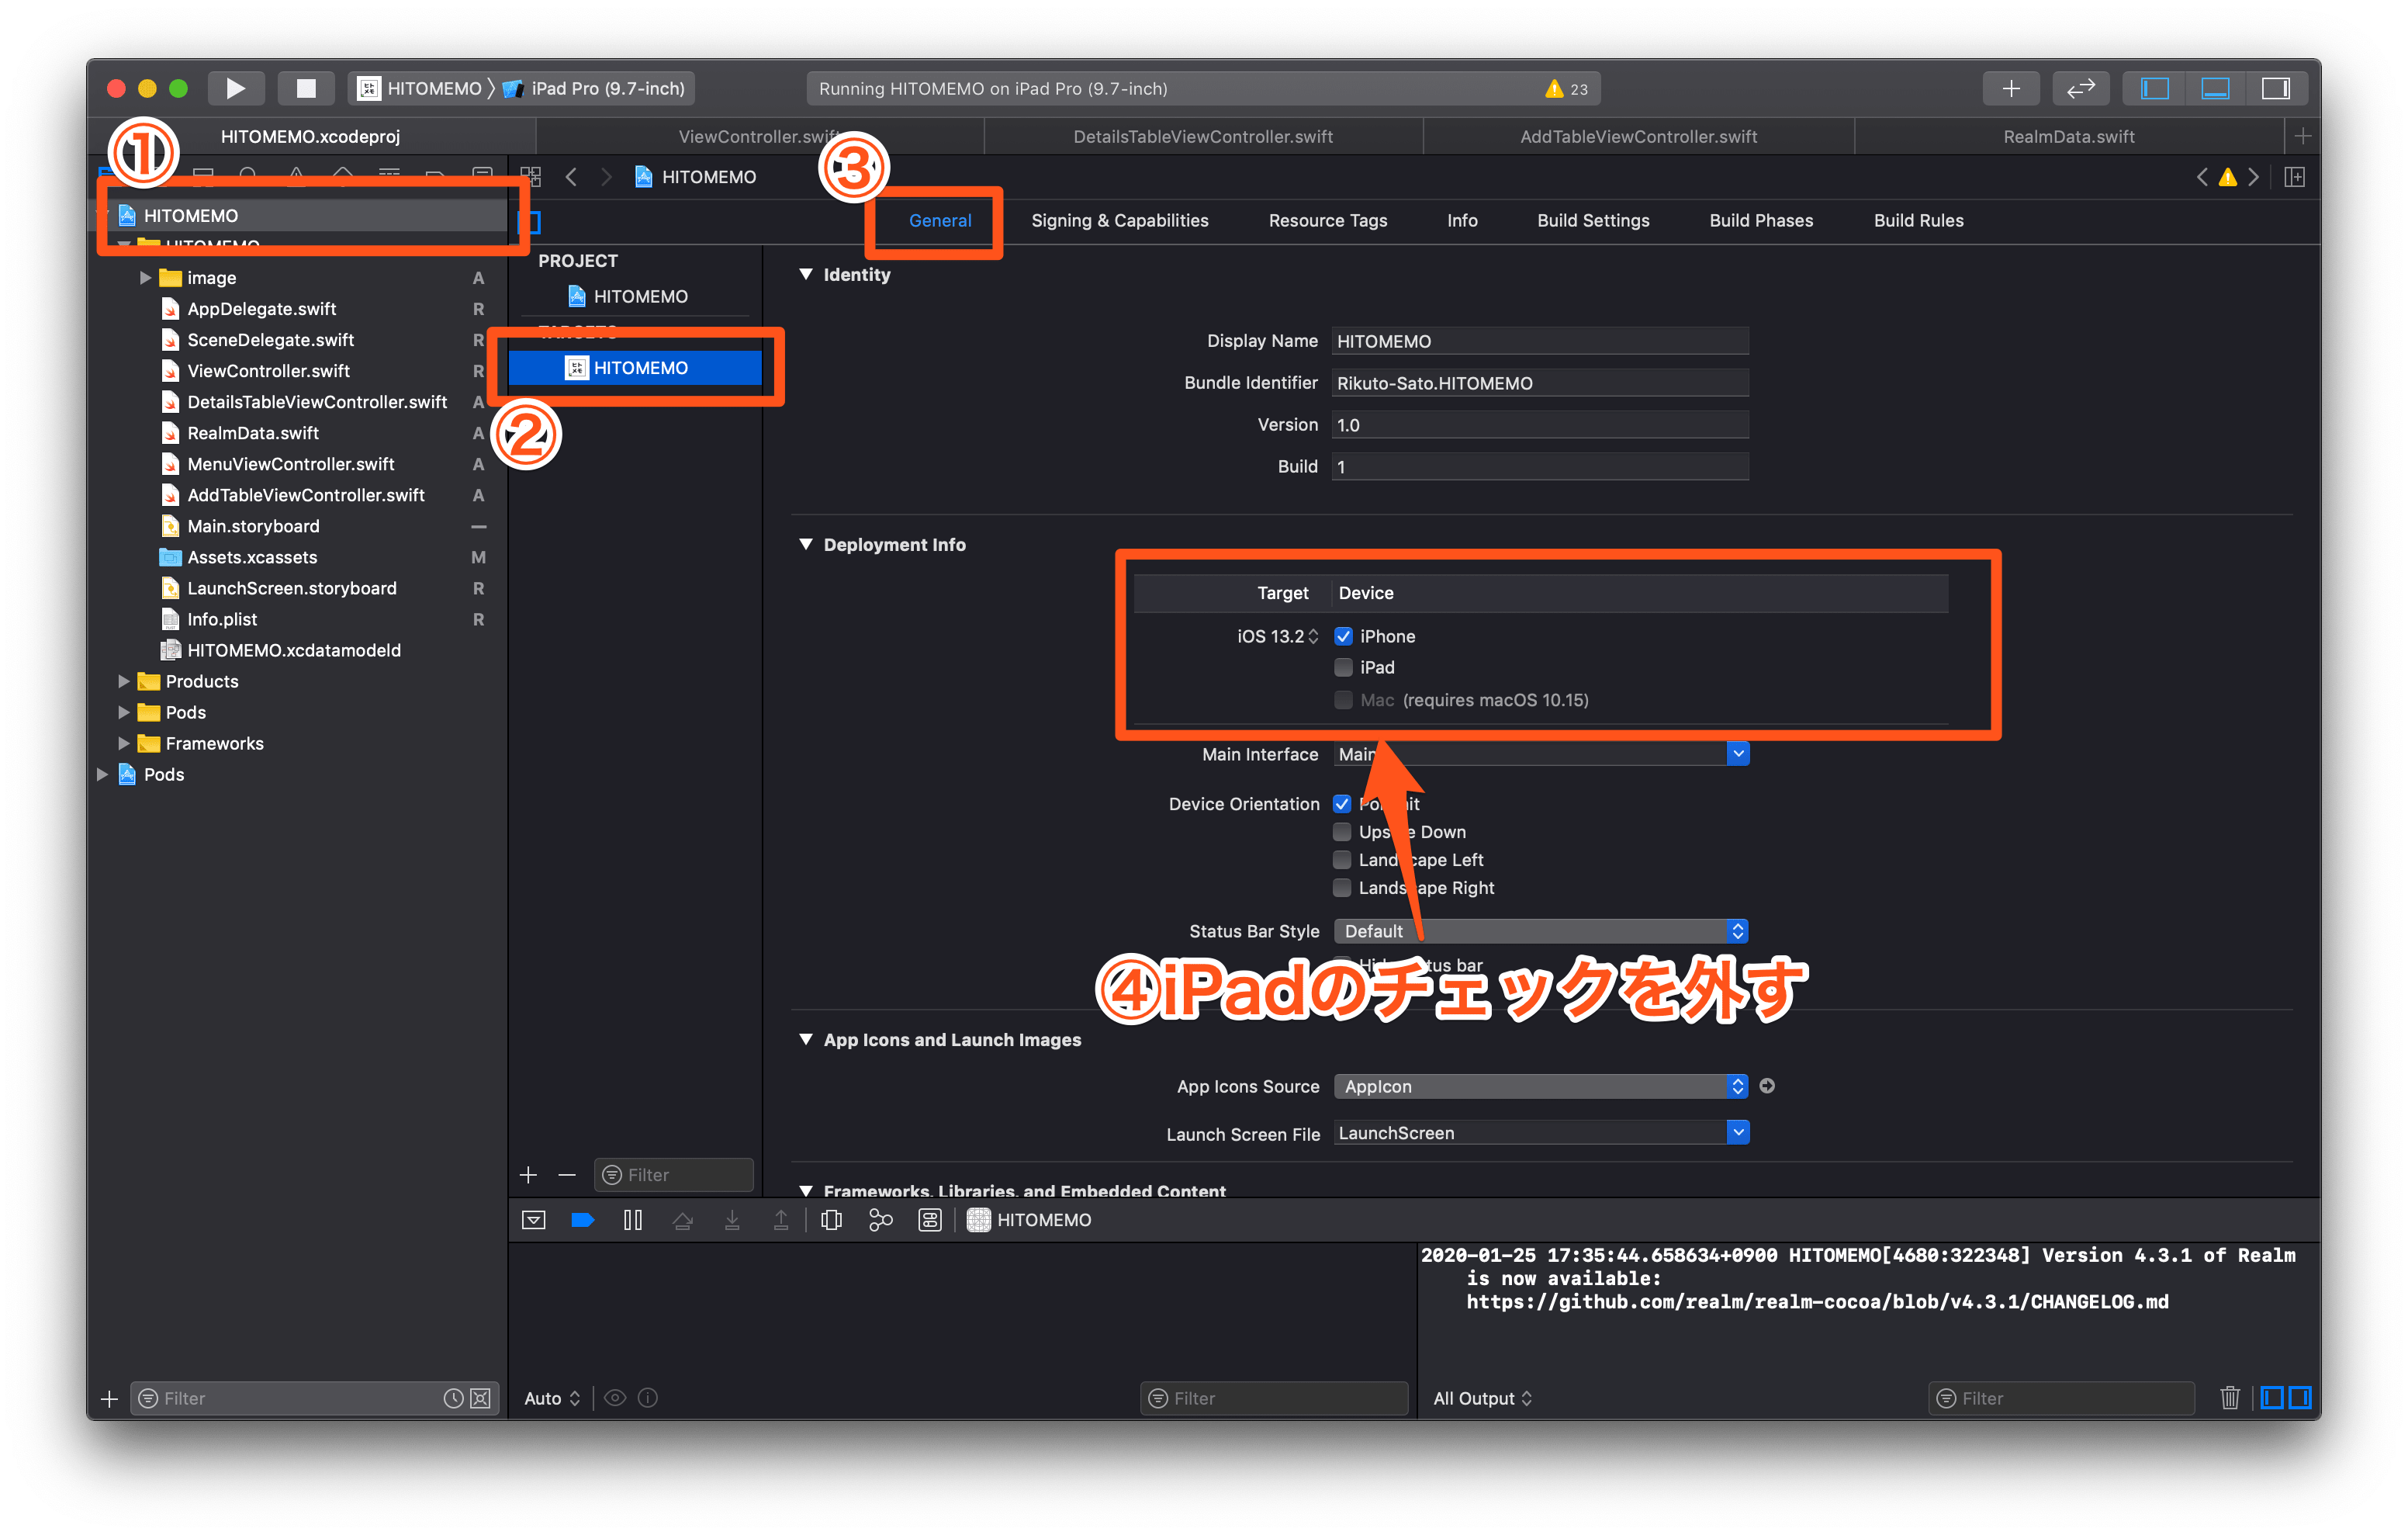2408x1535 pixels.
Task: Remove target with the minus button
Action: click(x=567, y=1175)
